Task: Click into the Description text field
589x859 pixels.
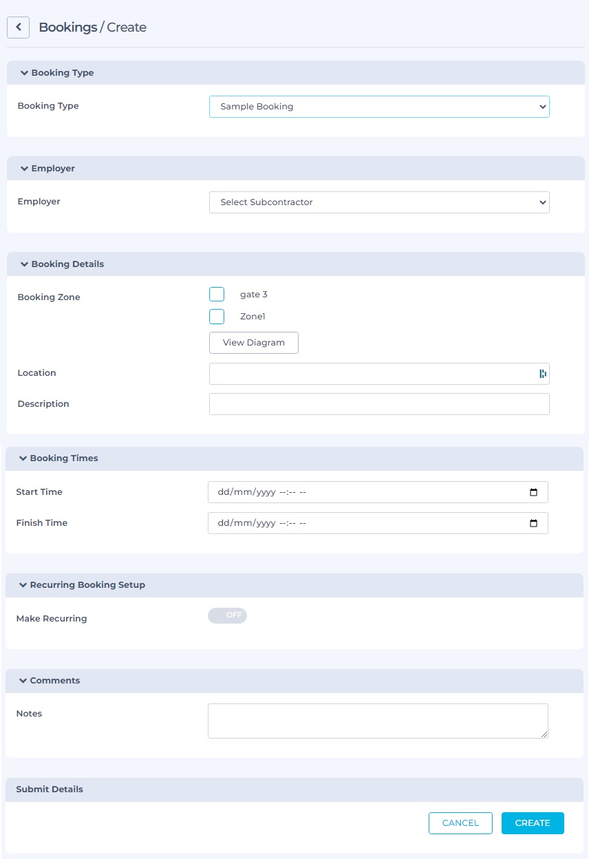Action: point(379,404)
